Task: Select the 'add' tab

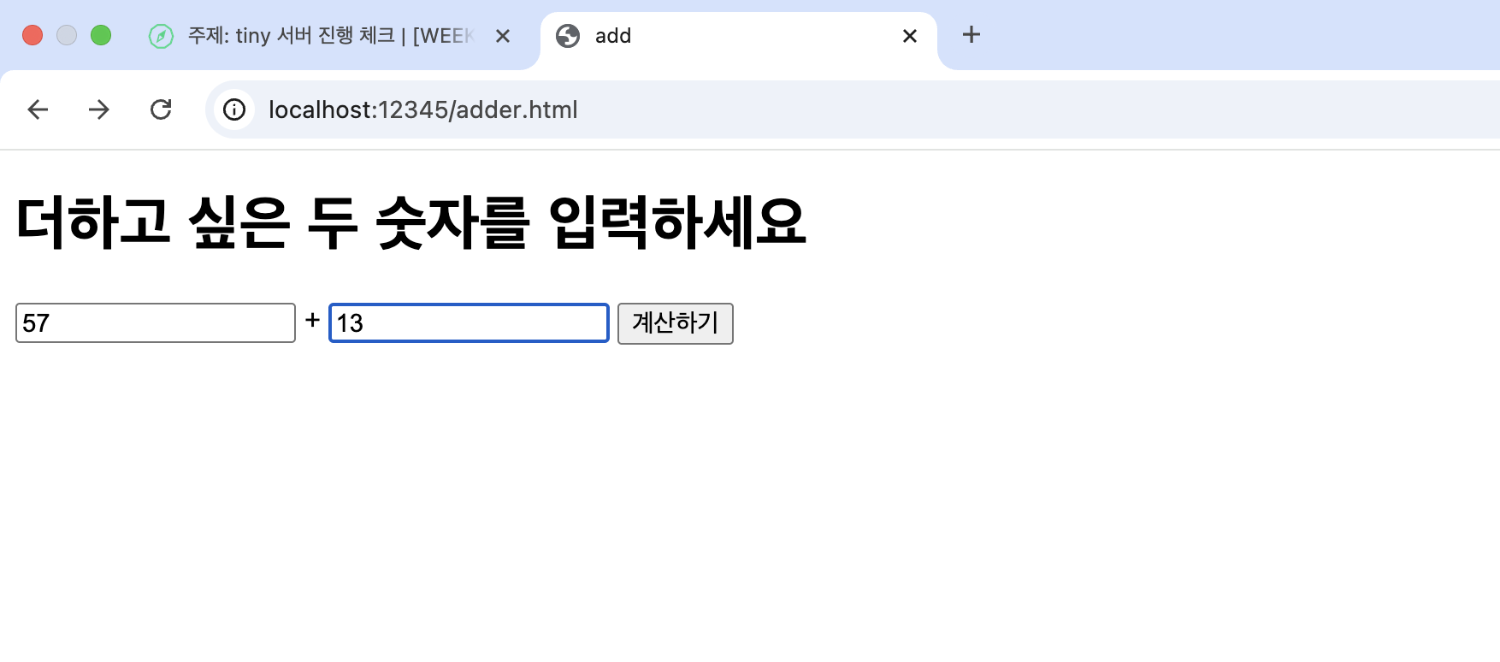Action: point(738,36)
